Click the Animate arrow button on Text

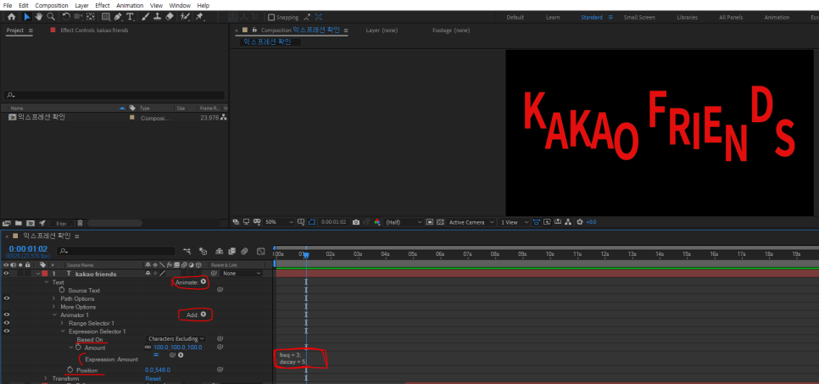tap(203, 281)
